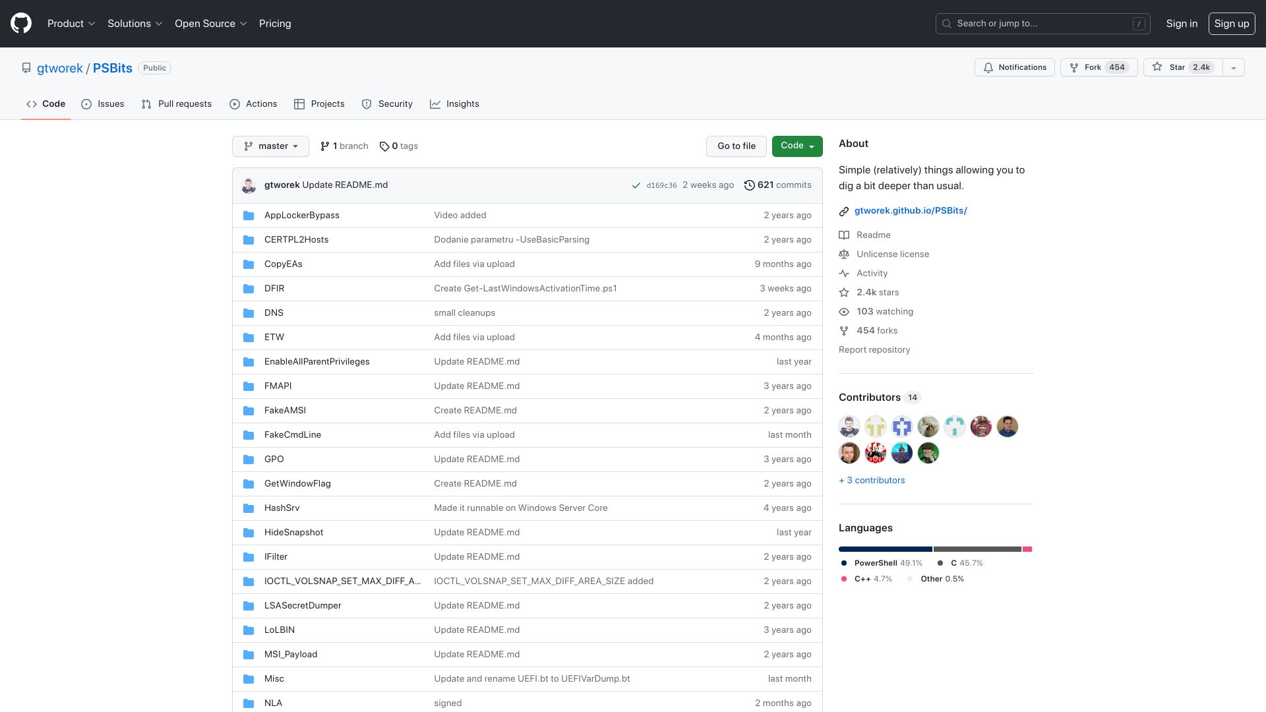Click the C segment of language bar
This screenshot has width=1266, height=712.
[977, 549]
